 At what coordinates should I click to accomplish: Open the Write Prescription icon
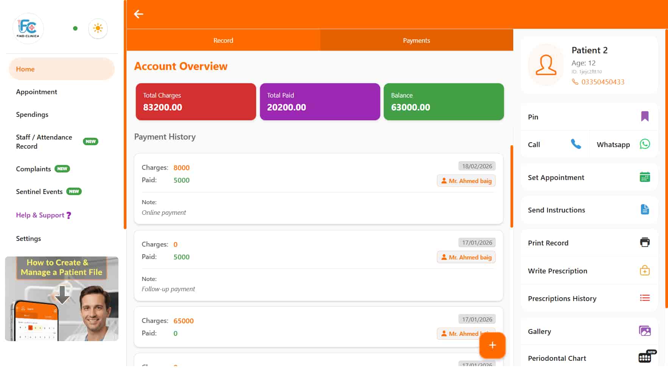[645, 270]
